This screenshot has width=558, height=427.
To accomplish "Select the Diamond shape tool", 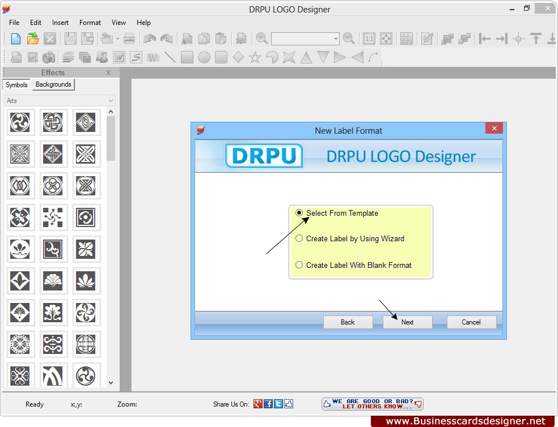I will point(238,57).
